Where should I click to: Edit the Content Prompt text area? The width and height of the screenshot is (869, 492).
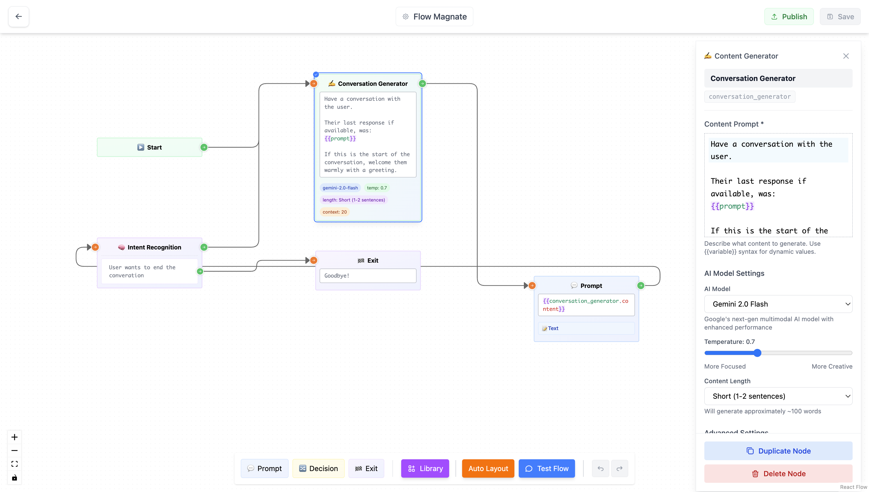(778, 185)
